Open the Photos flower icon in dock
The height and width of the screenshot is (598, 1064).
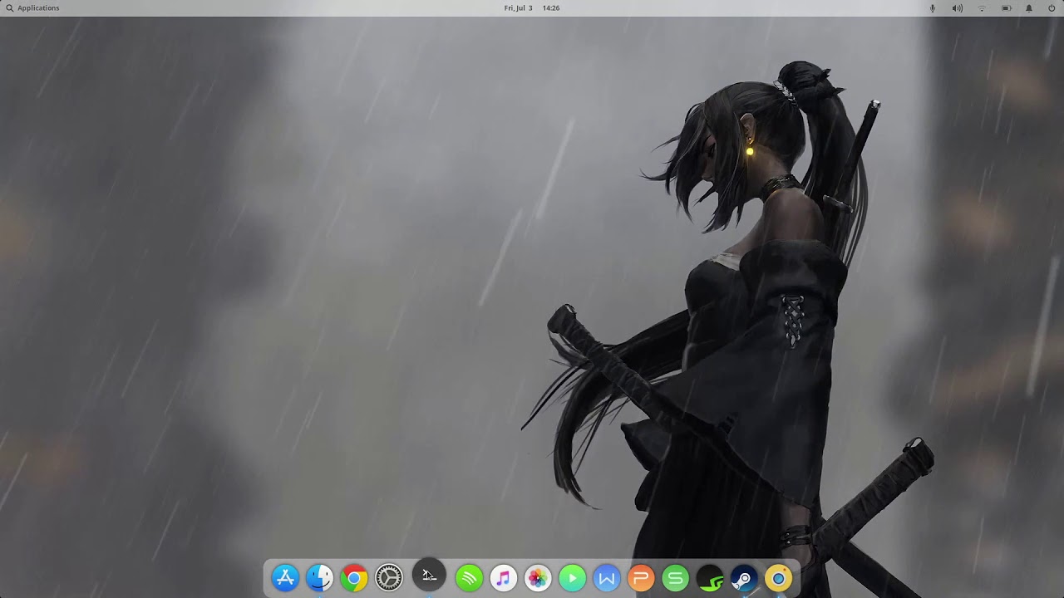pyautogui.click(x=538, y=577)
